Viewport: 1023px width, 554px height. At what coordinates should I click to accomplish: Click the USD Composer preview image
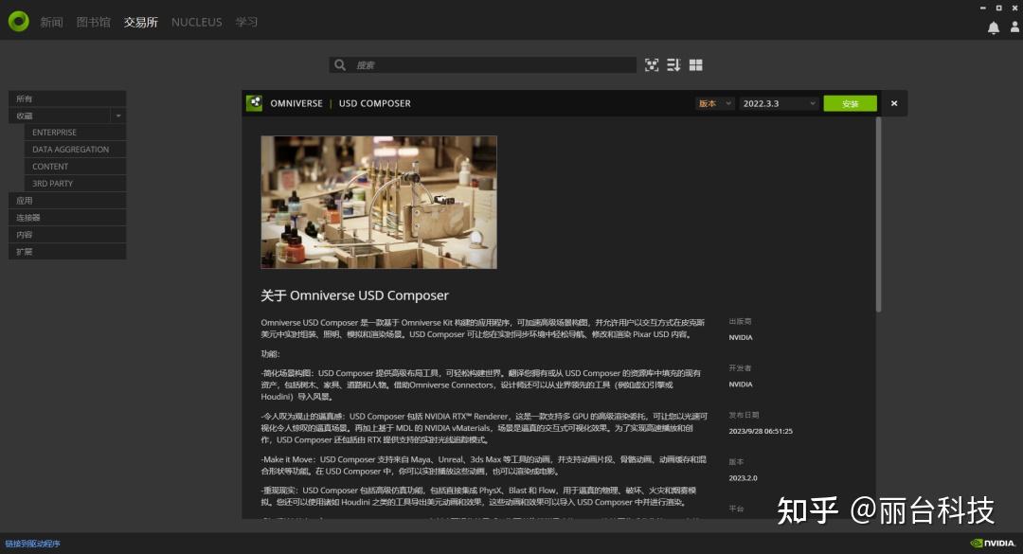(x=378, y=202)
